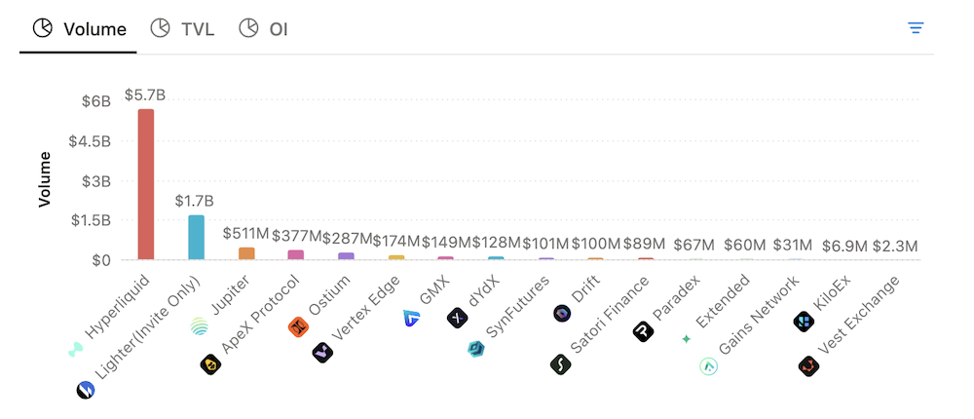The width and height of the screenshot is (974, 419).
Task: Click the ApeX Protocol logo icon
Action: point(209,365)
